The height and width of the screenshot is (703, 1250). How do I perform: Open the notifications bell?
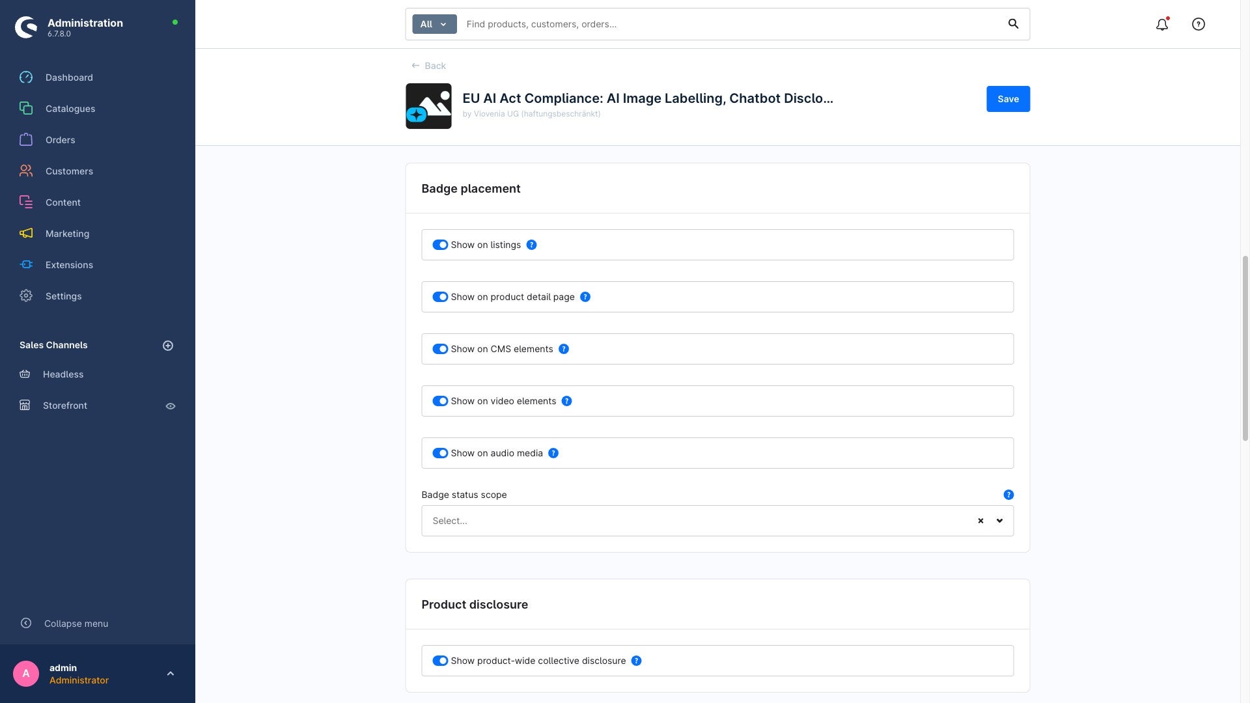point(1162,24)
